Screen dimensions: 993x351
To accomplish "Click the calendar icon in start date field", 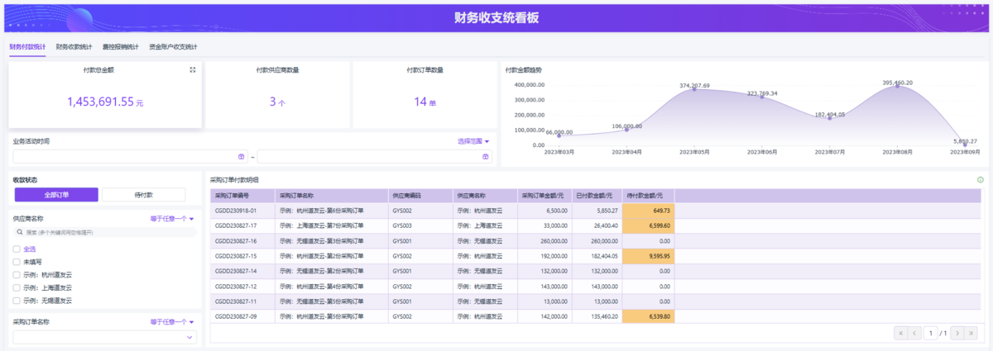I will pyautogui.click(x=241, y=156).
